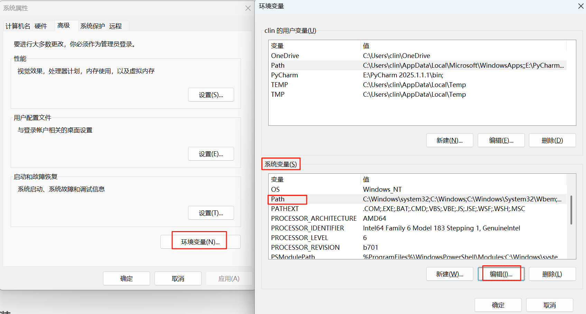Create system variable with 新建(W)

click(x=449, y=274)
